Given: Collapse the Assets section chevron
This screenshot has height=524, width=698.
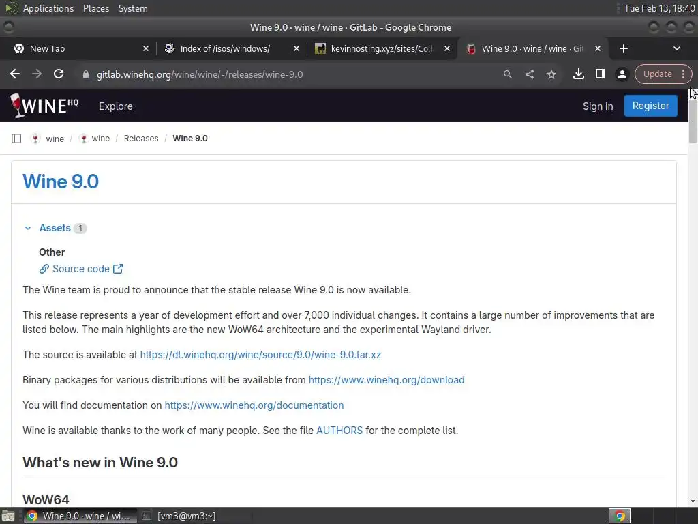Looking at the screenshot, I should pyautogui.click(x=28, y=228).
